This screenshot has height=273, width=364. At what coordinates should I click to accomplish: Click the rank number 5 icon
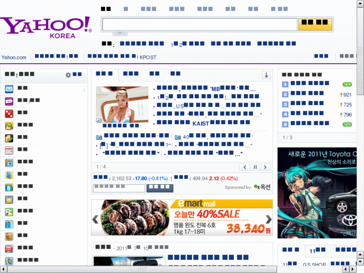point(285,124)
